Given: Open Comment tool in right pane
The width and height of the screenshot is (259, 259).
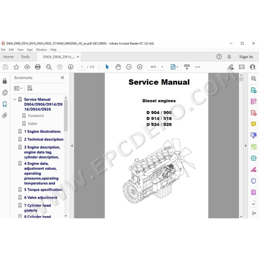Looking at the screenshot, I should (253, 124).
